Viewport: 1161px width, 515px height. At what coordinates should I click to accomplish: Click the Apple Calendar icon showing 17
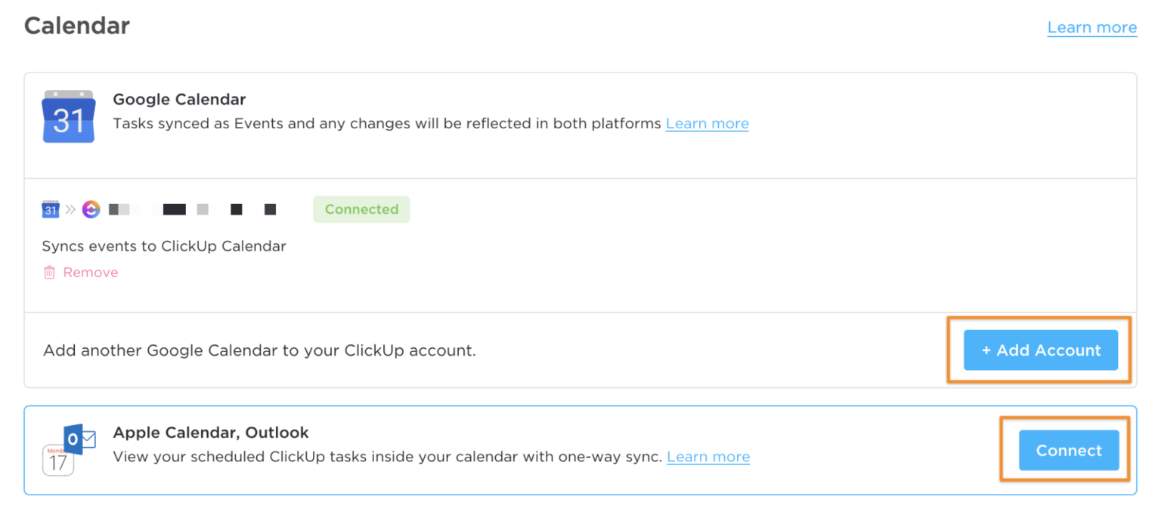(58, 461)
